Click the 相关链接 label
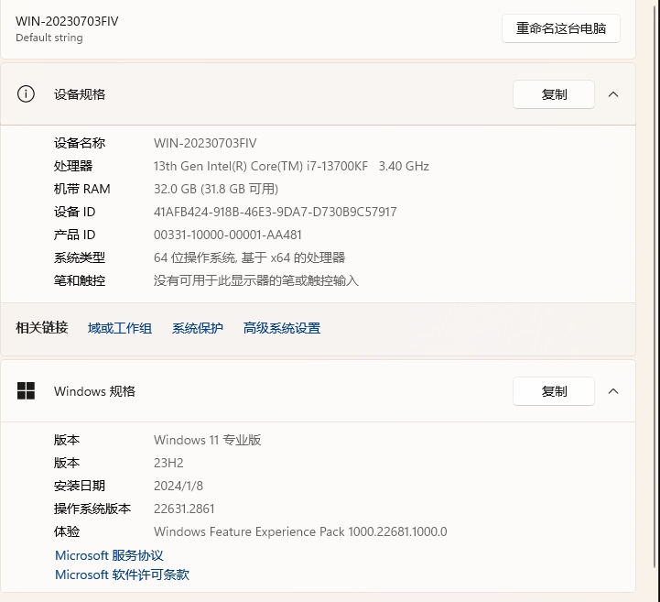This screenshot has width=660, height=602. tap(42, 327)
